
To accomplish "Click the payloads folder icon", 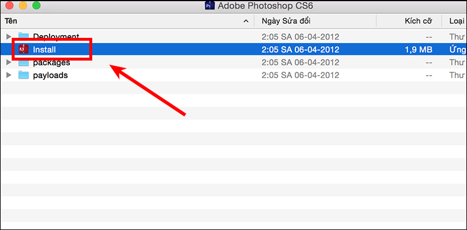I will coord(23,75).
